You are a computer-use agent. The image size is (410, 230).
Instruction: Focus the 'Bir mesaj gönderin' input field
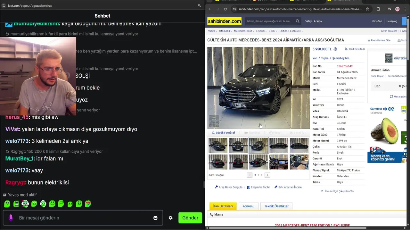click(x=83, y=218)
